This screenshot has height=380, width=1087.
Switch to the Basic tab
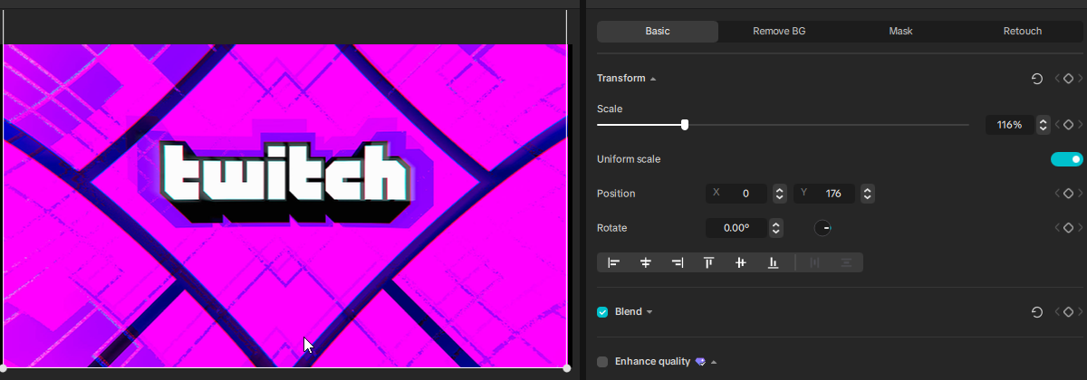[x=658, y=31]
